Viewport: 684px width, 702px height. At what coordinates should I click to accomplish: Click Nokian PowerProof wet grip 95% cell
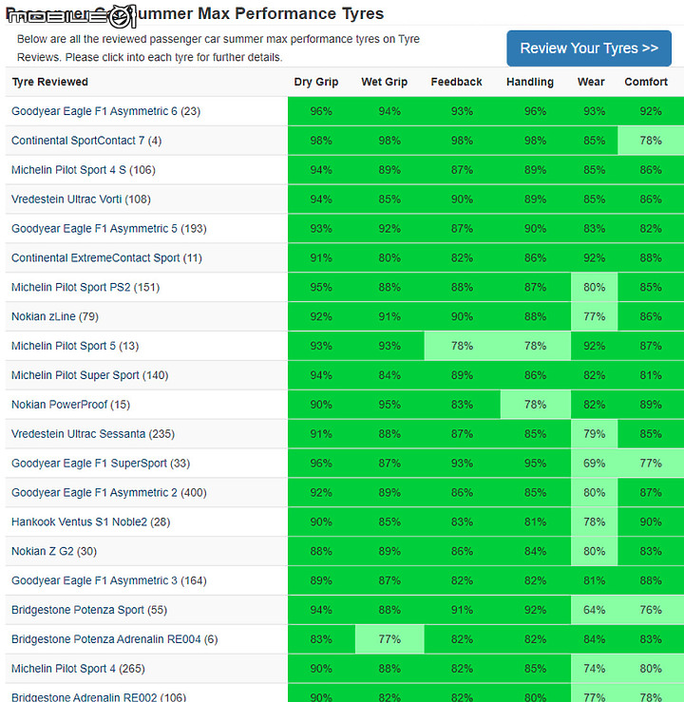[x=389, y=405]
